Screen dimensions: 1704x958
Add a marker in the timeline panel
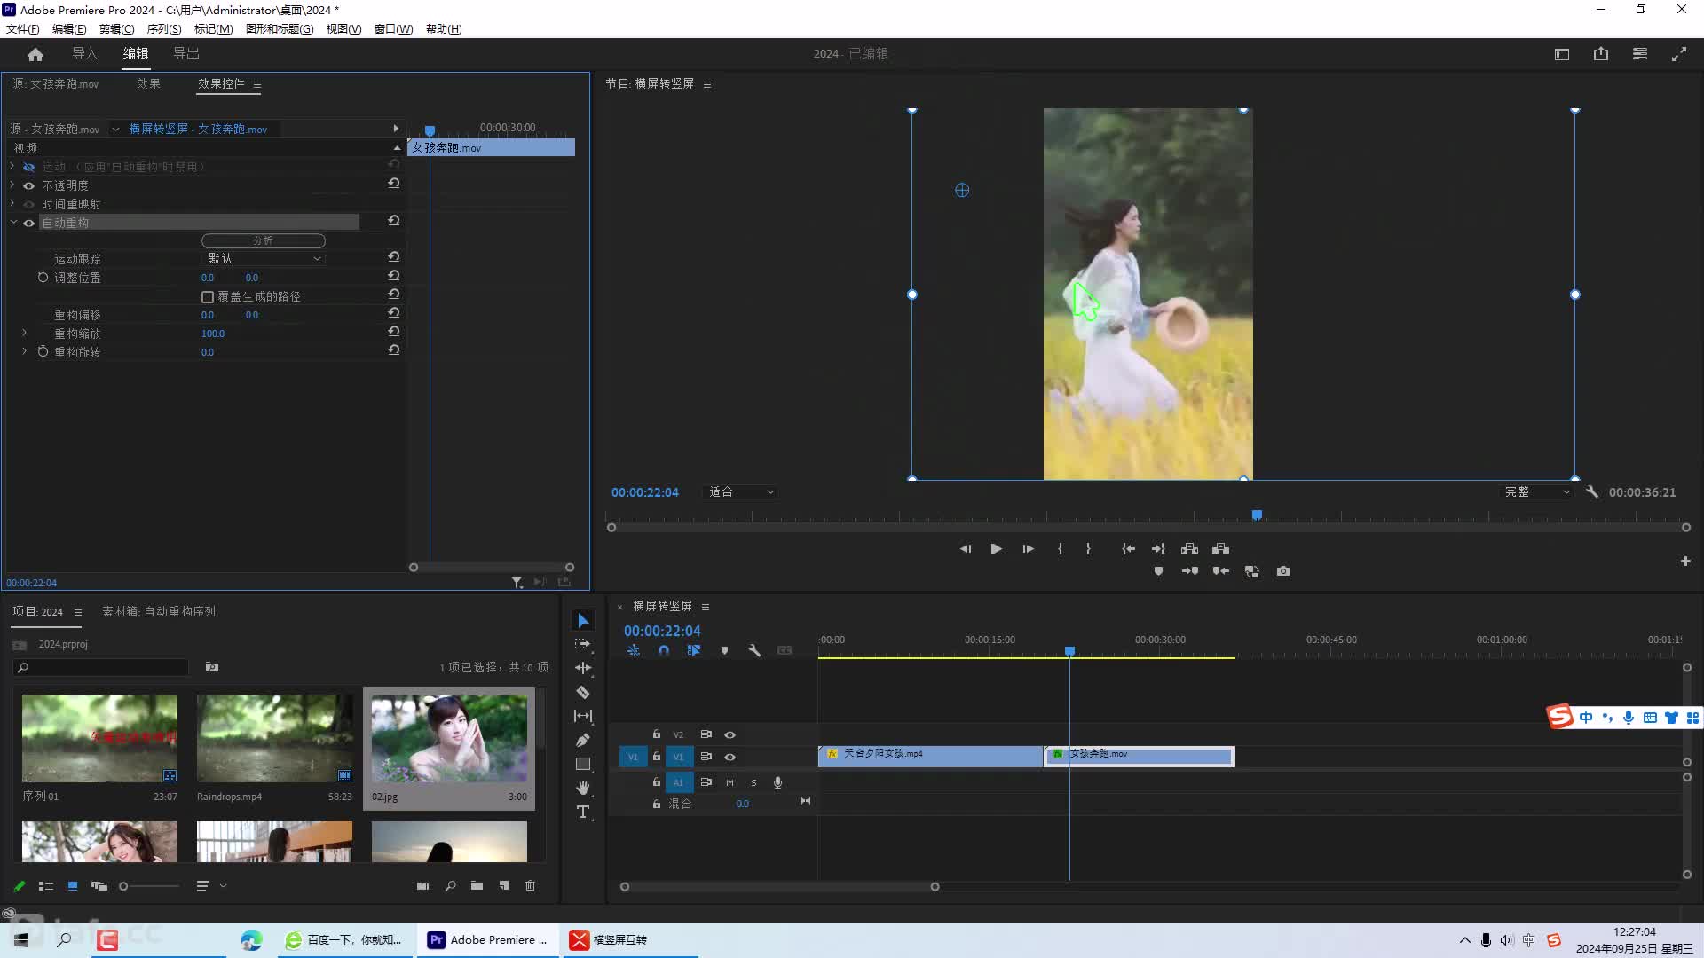tap(724, 650)
